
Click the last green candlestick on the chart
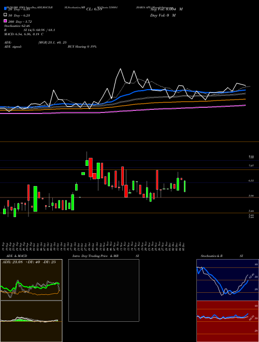tap(184, 186)
